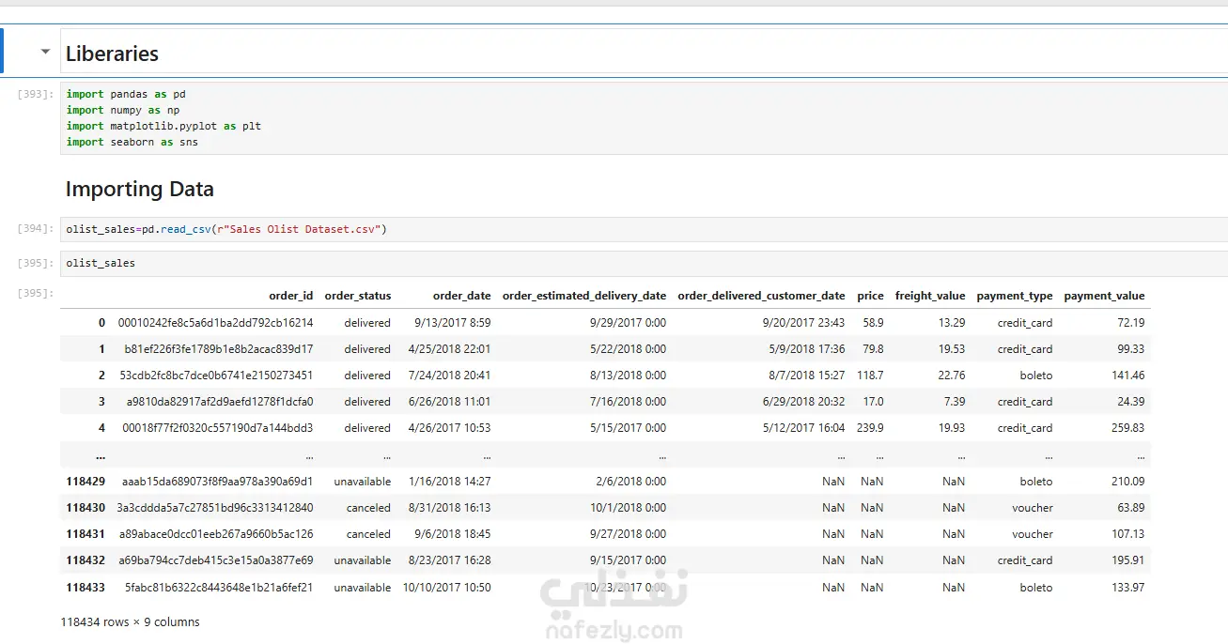Viewport: 1228px width, 644px height.
Task: Click row index 118429
Action: pos(85,482)
